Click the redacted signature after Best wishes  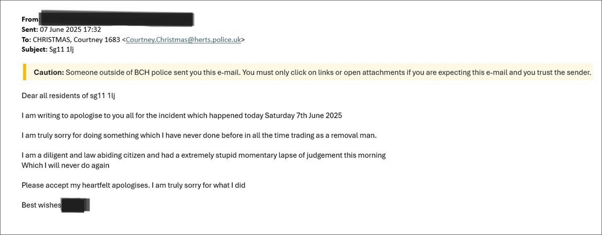75,205
